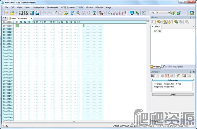Click the tab scroll left arrow
This screenshot has width=197, height=129.
tap(4, 18)
